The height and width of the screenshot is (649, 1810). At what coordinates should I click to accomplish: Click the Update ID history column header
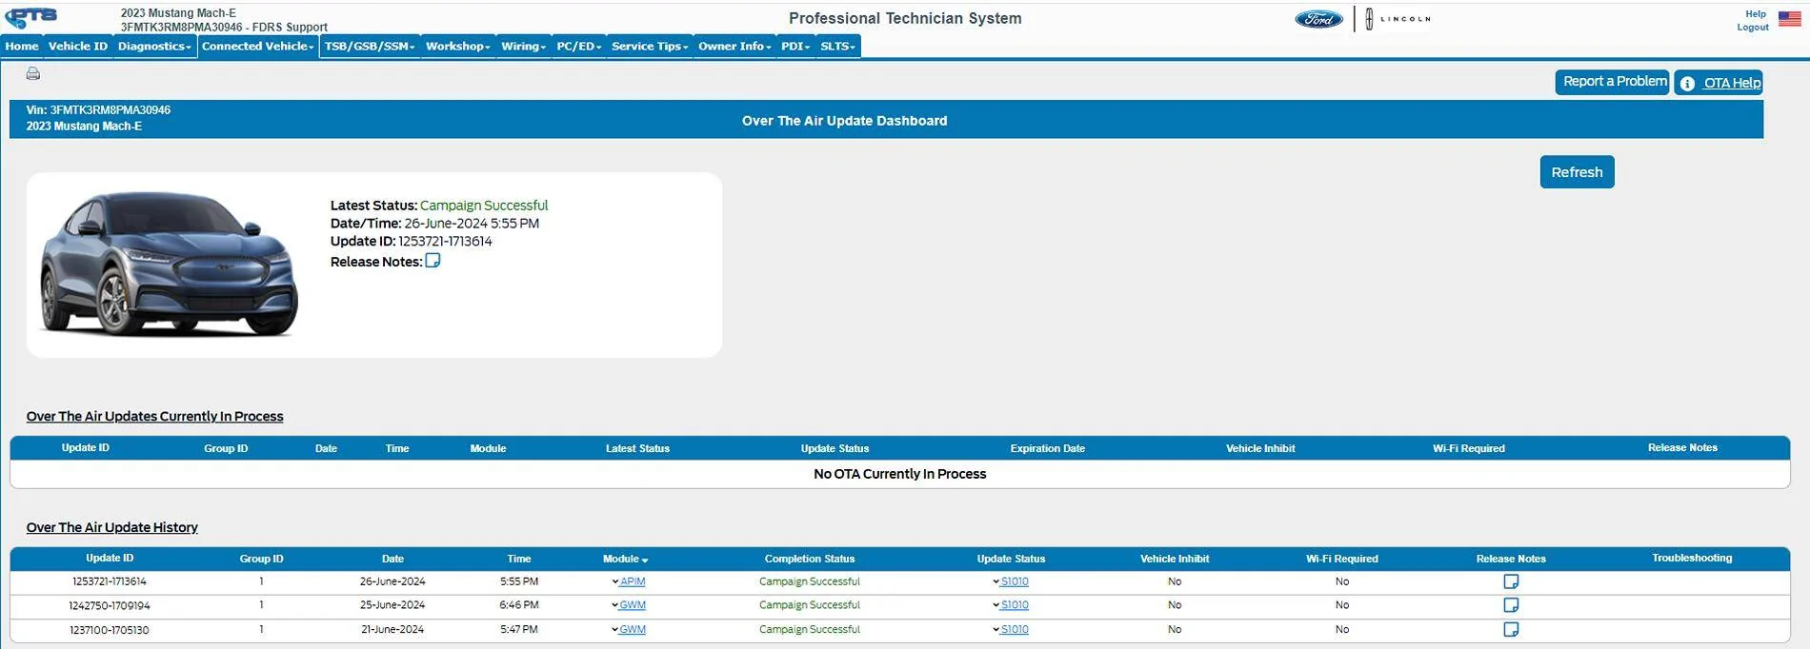[x=110, y=559]
